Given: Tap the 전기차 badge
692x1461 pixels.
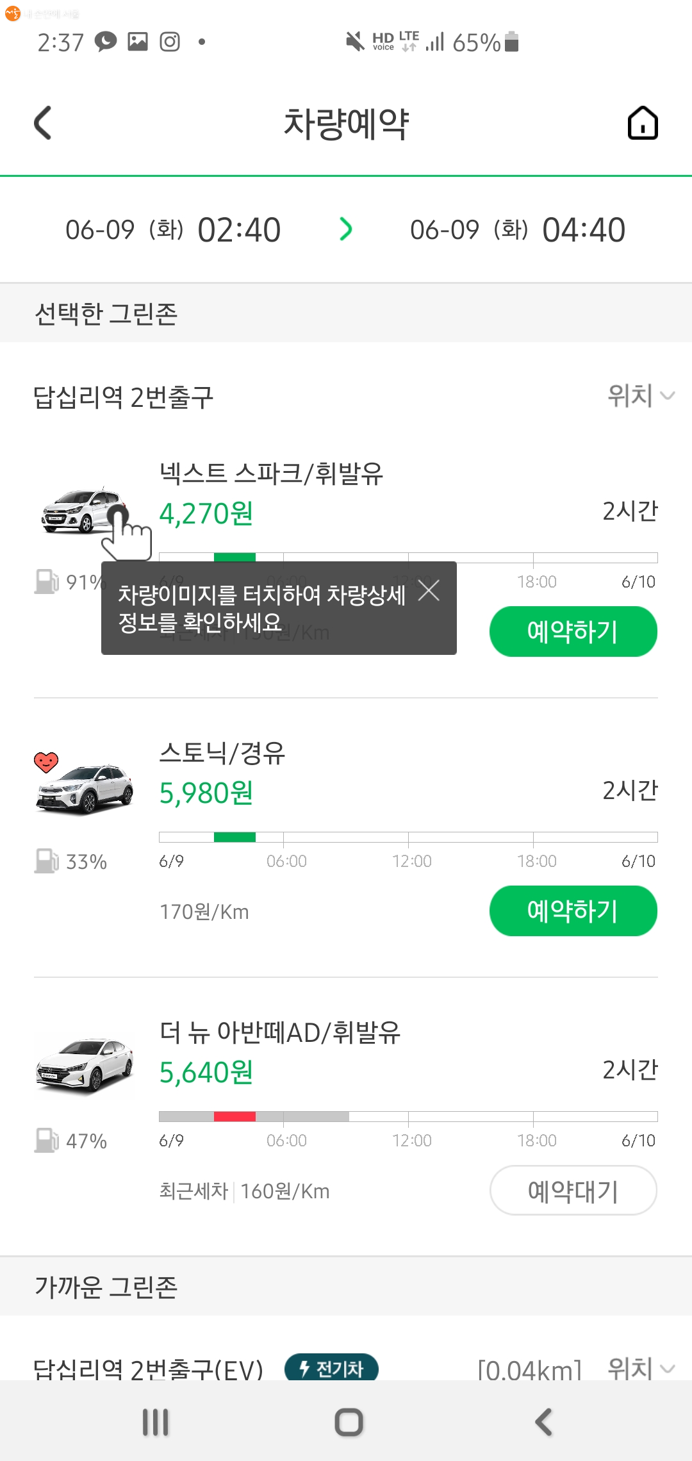Looking at the screenshot, I should click(331, 1369).
